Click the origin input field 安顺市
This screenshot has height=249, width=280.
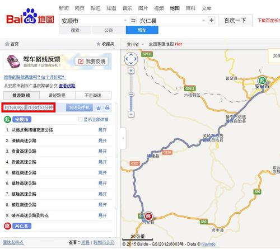point(91,21)
